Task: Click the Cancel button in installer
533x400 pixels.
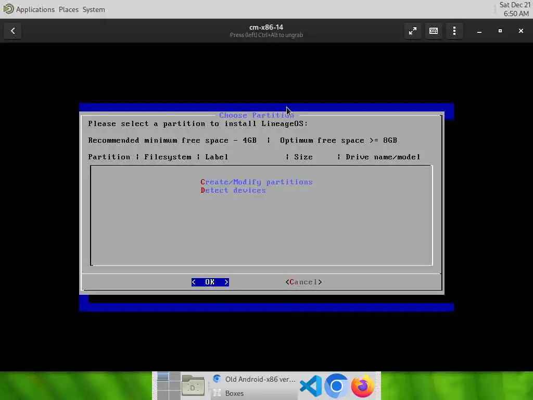Action: (303, 282)
